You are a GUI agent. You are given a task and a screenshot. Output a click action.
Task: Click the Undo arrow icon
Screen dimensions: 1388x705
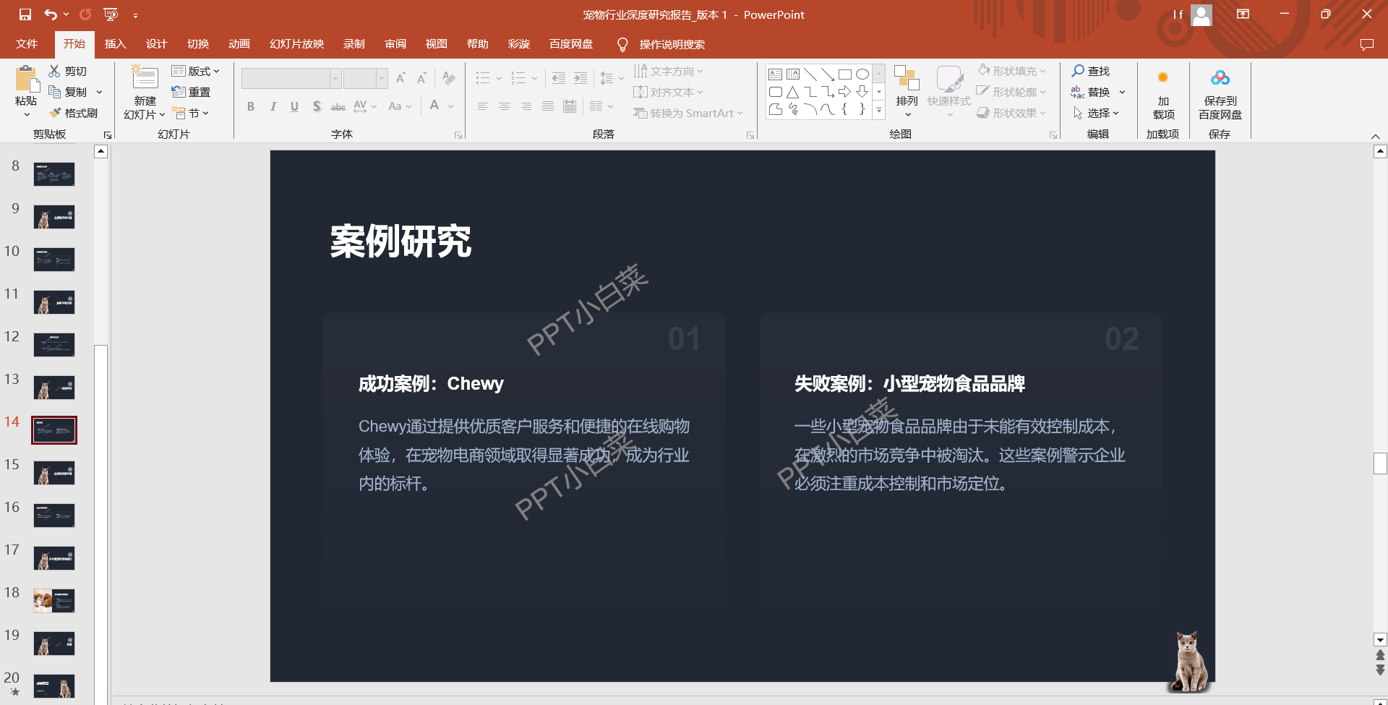(51, 14)
